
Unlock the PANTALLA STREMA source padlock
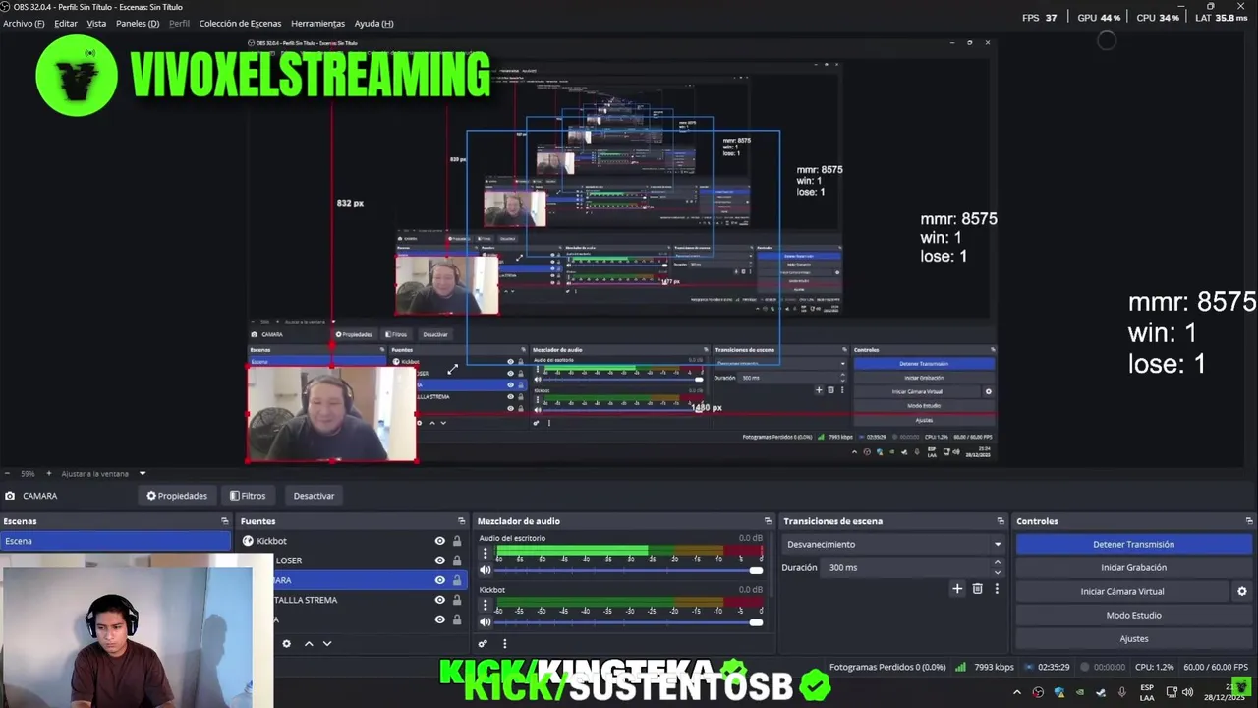coord(457,600)
